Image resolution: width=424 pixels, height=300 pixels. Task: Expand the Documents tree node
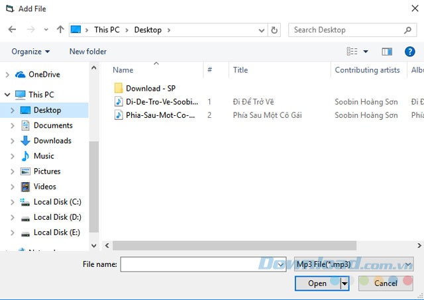[12, 126]
